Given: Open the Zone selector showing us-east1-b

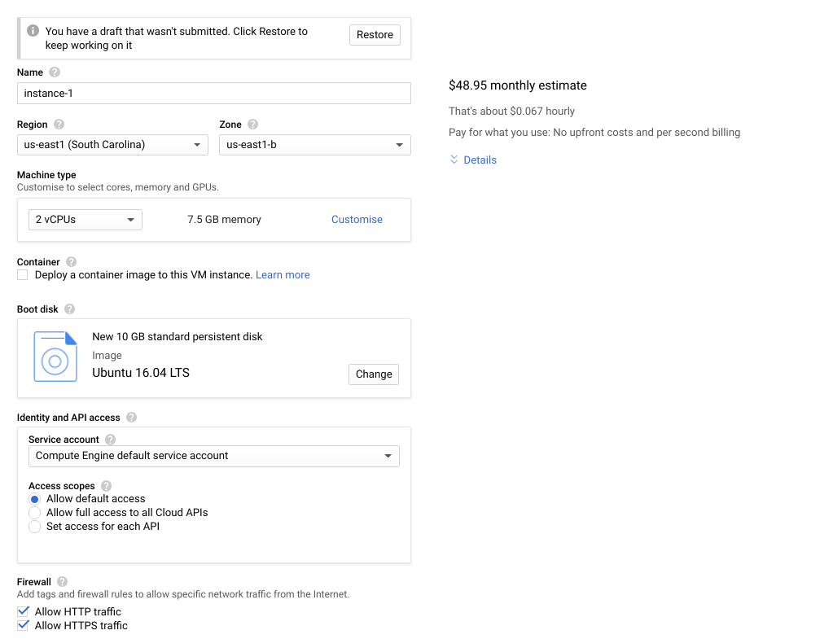Looking at the screenshot, I should [x=314, y=144].
